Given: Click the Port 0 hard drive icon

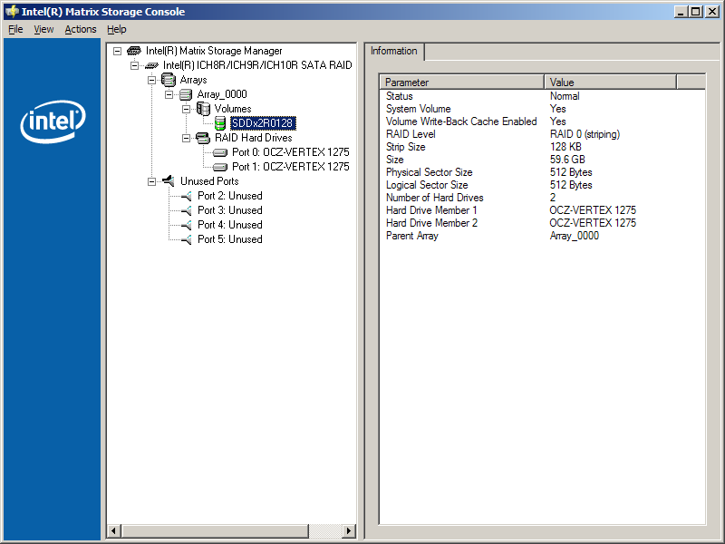Looking at the screenshot, I should 220,152.
